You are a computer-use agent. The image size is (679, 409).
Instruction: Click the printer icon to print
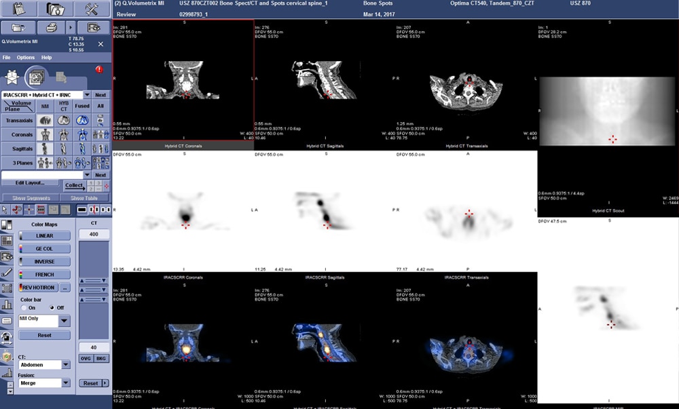click(x=53, y=26)
